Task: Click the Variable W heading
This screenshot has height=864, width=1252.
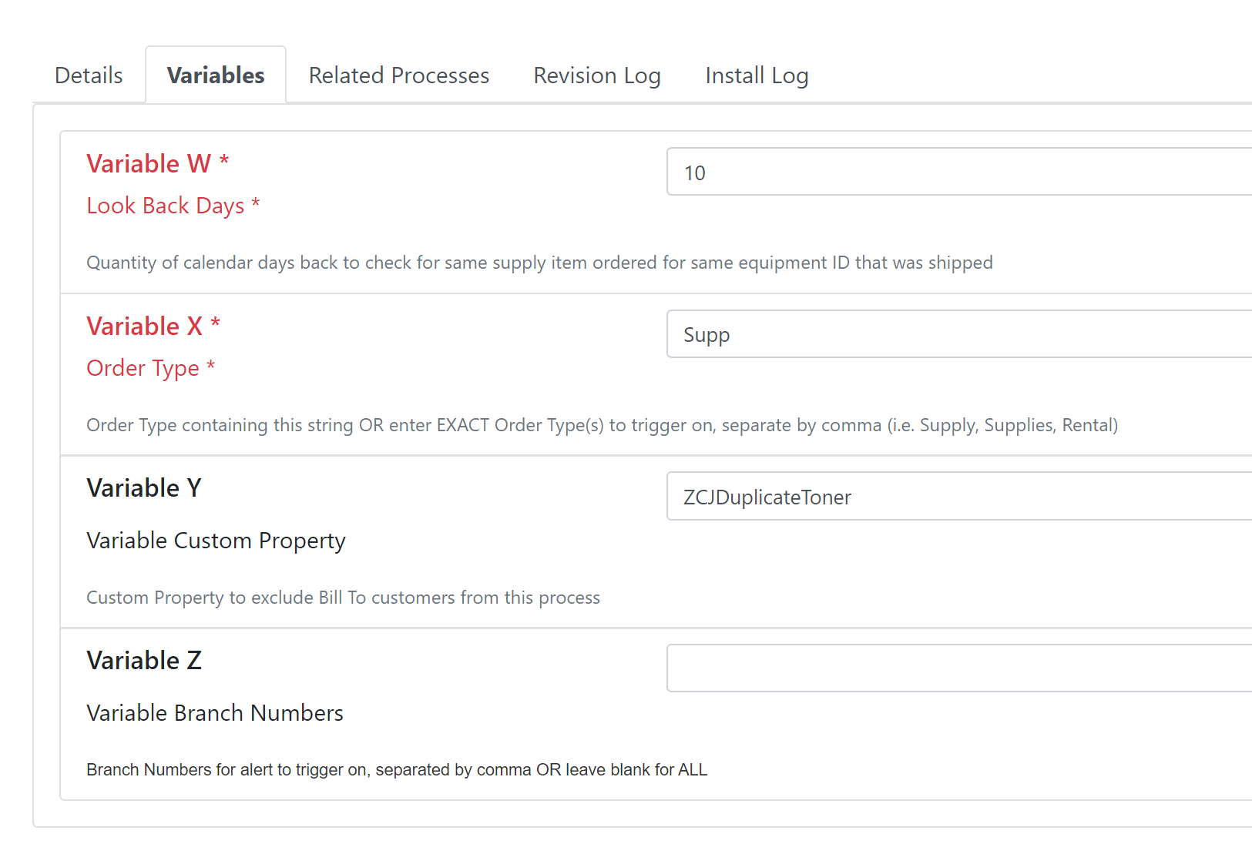Action: point(158,164)
